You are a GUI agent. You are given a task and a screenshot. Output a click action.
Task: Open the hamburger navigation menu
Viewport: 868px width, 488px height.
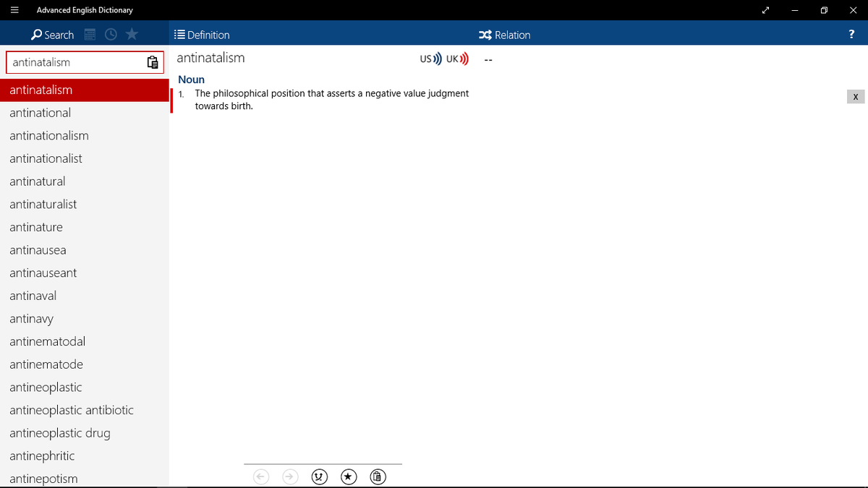(14, 10)
